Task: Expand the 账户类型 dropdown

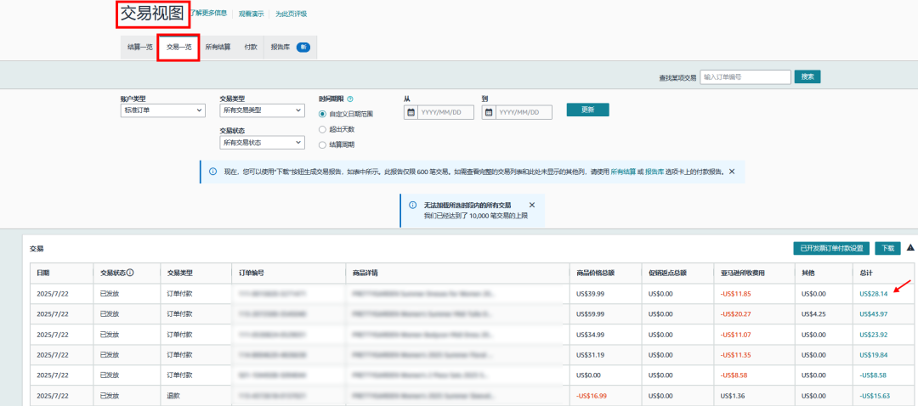Action: pos(163,110)
